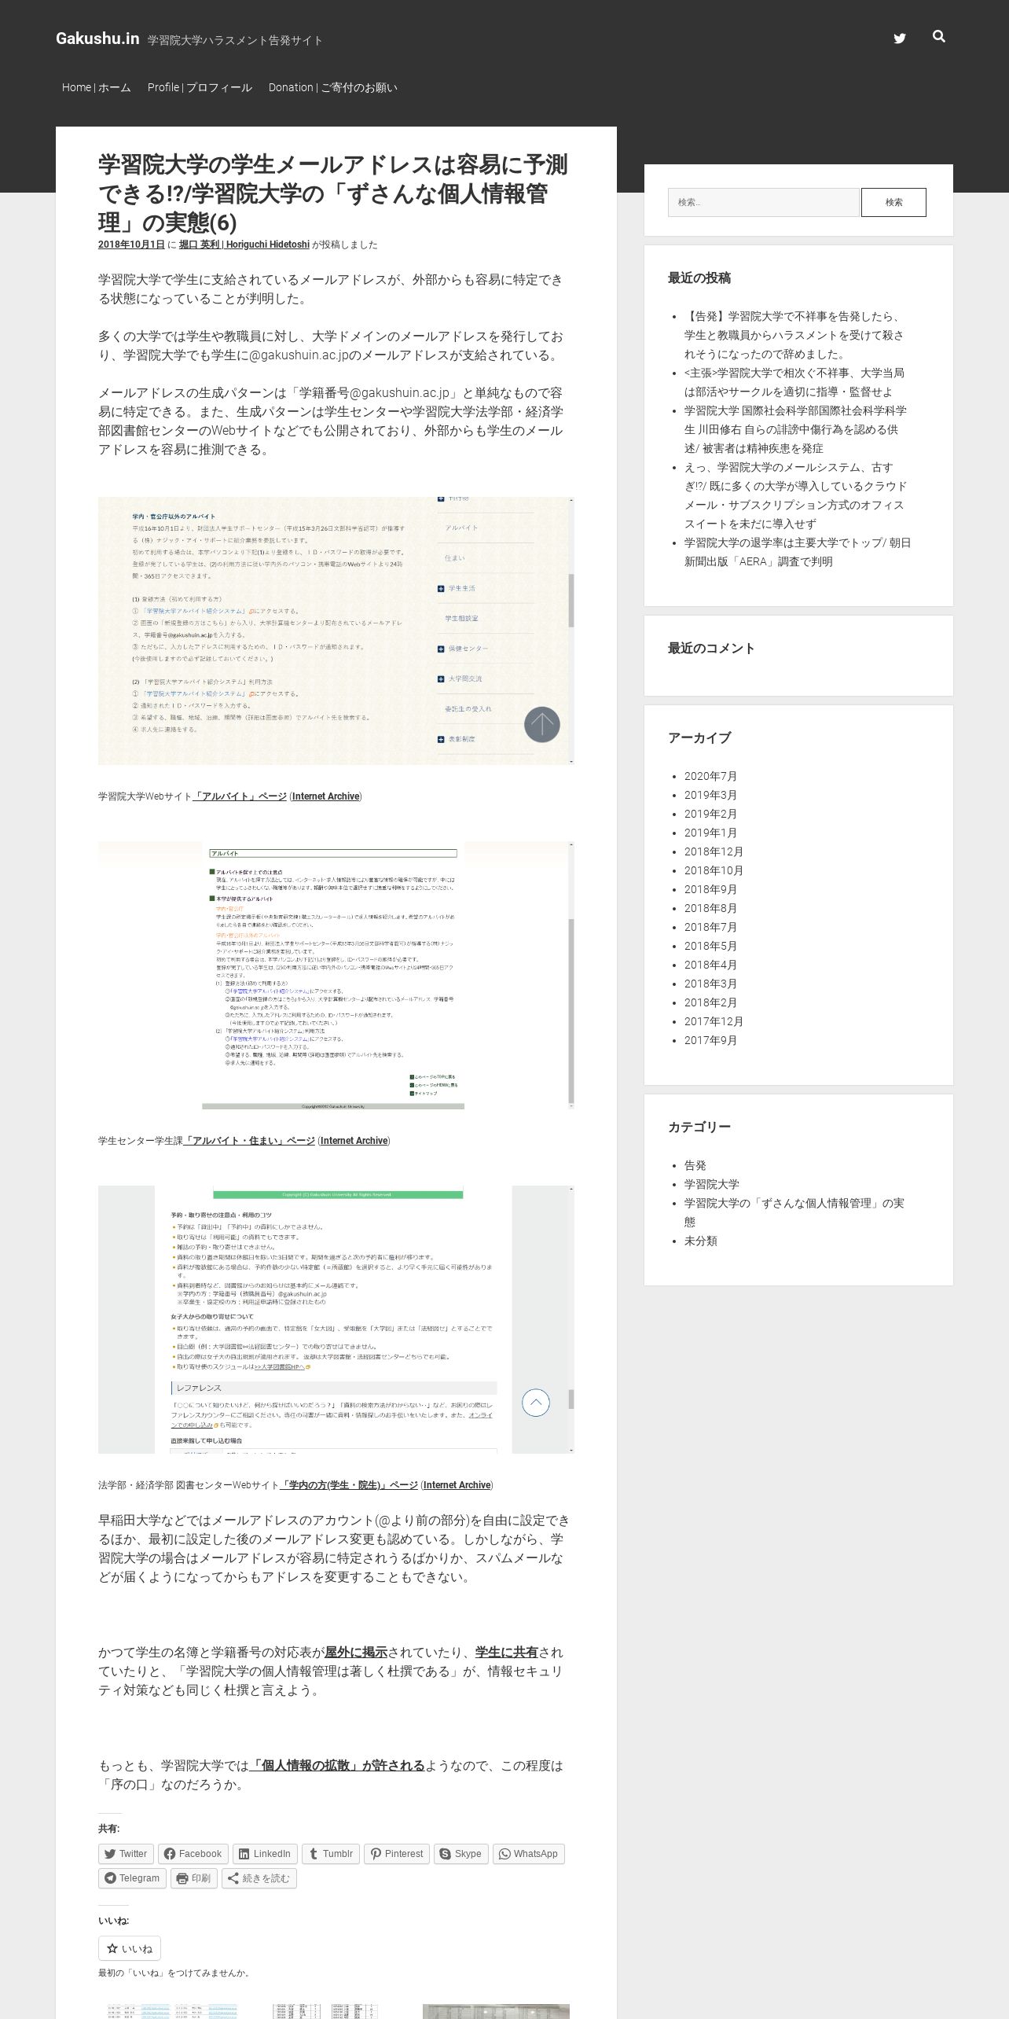Open the 告発 category

pyautogui.click(x=695, y=1165)
